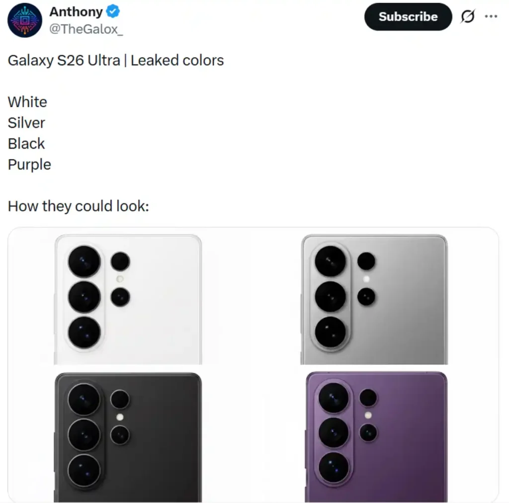Click the flash dot on the silver phone
Screen dimensions: 509x503
click(x=366, y=279)
